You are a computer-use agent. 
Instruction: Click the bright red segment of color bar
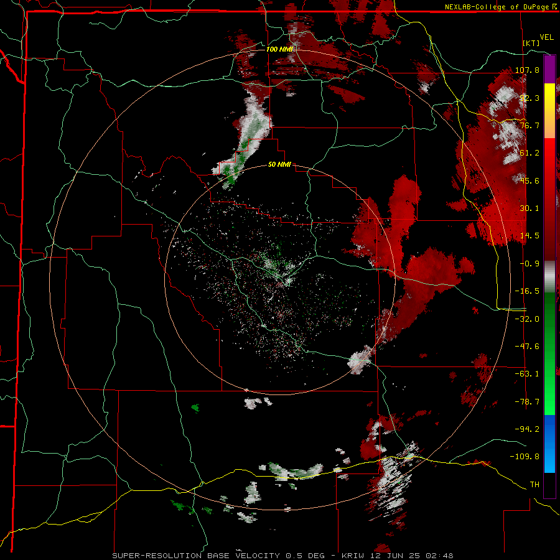(549, 159)
